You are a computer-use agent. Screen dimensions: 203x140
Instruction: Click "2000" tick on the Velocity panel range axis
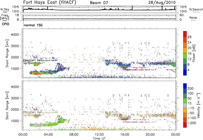[15, 109]
